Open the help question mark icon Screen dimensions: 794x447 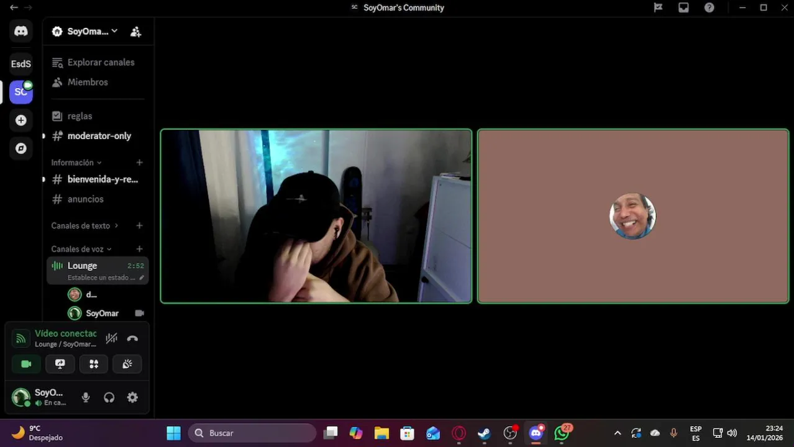(709, 7)
